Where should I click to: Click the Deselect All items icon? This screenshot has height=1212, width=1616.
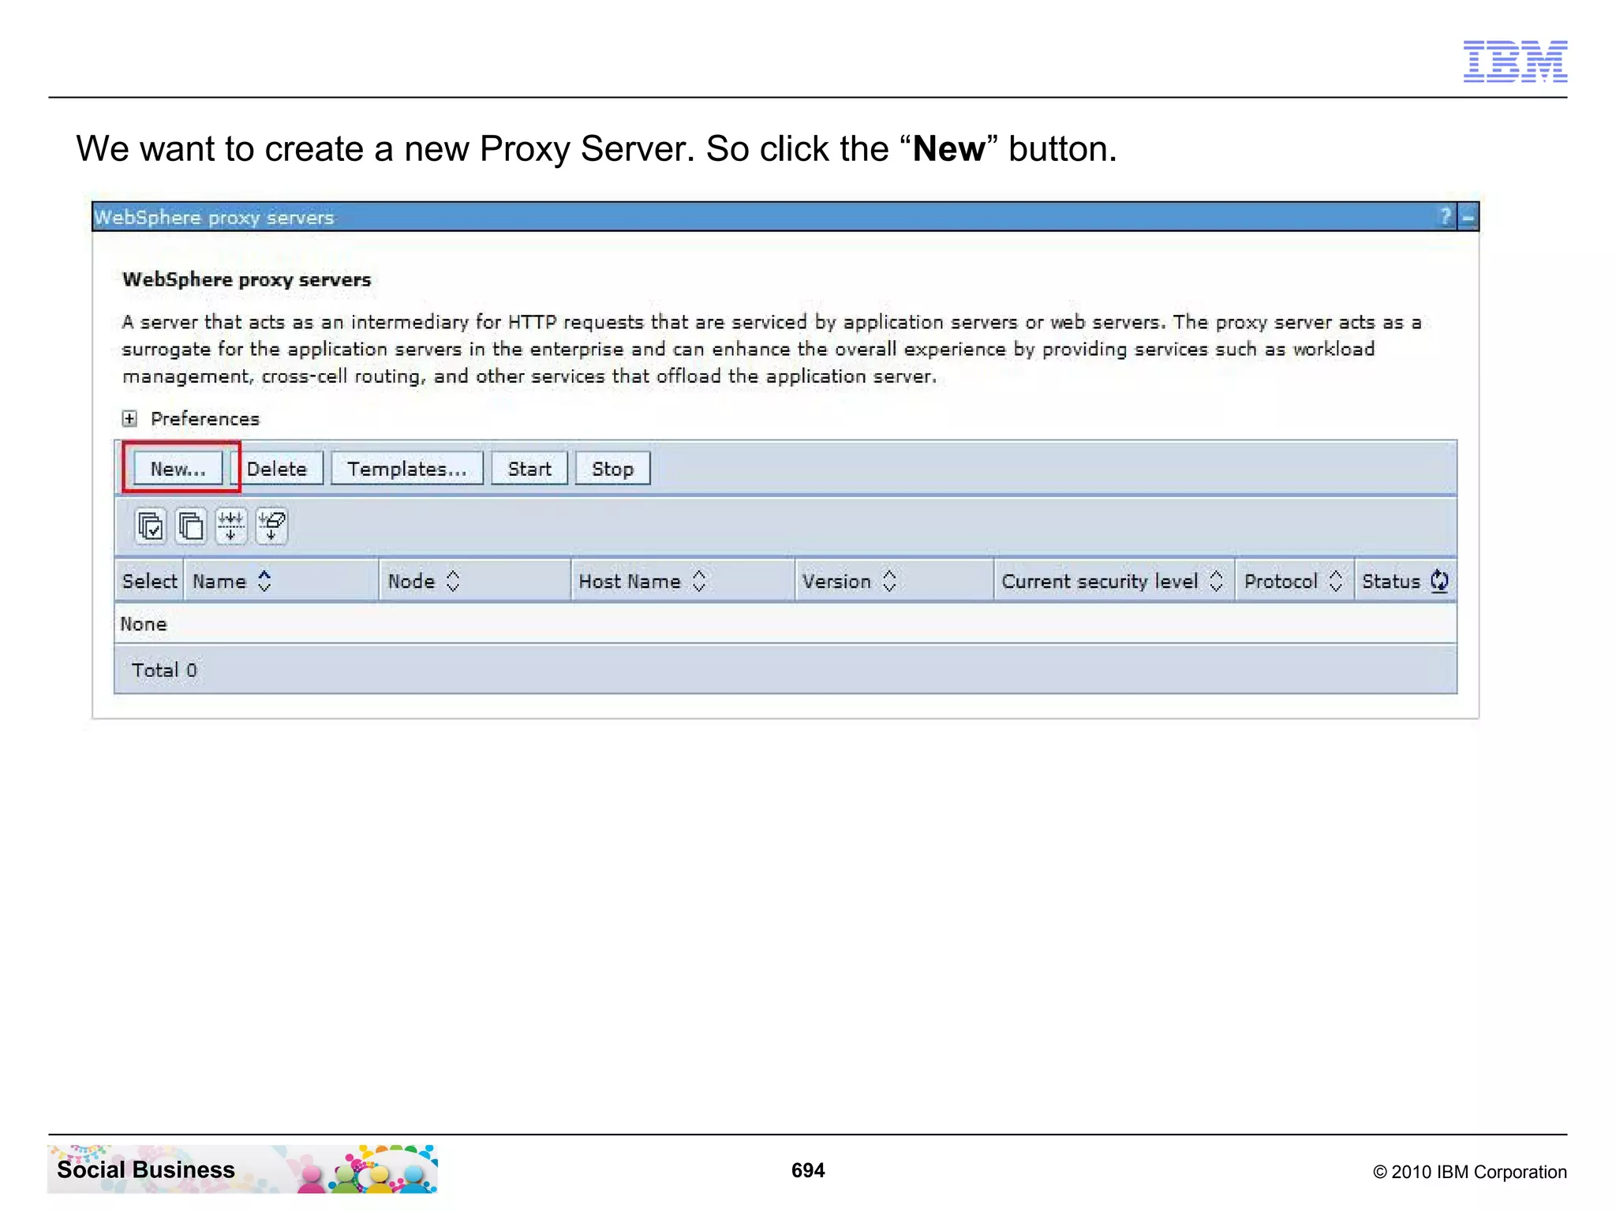point(191,526)
